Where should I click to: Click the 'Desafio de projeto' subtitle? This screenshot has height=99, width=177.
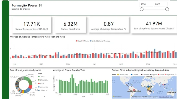pos(21,9)
